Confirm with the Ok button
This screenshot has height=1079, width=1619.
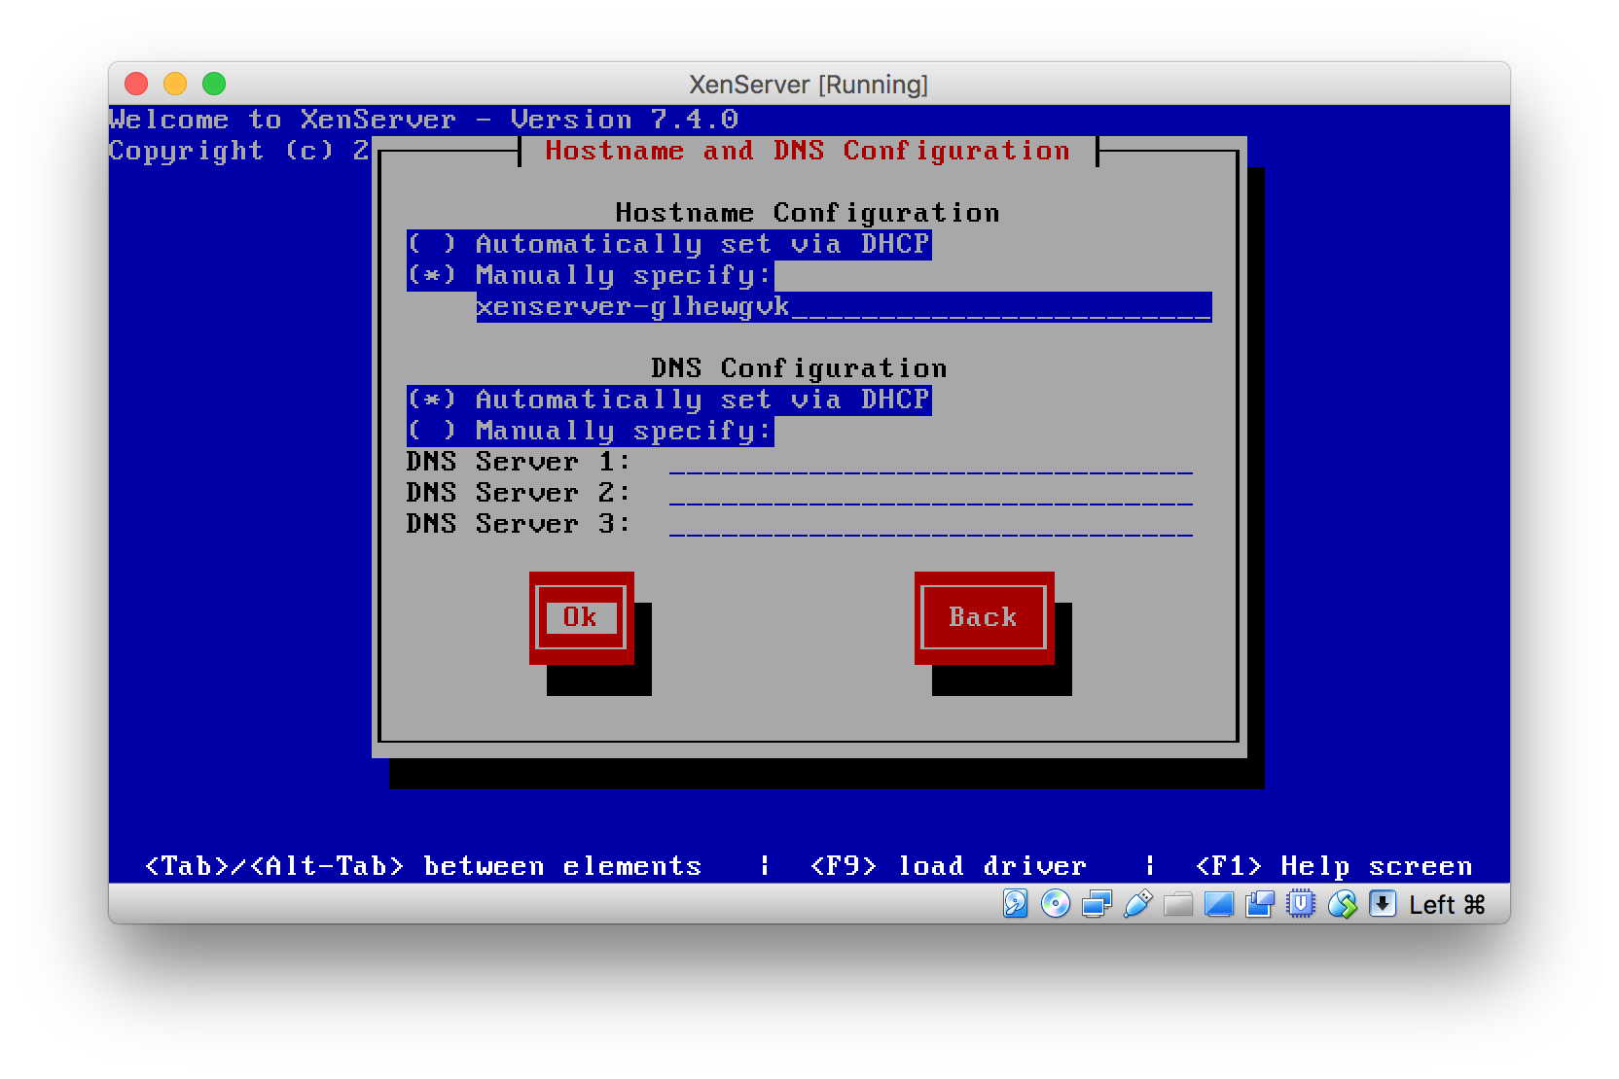[581, 617]
